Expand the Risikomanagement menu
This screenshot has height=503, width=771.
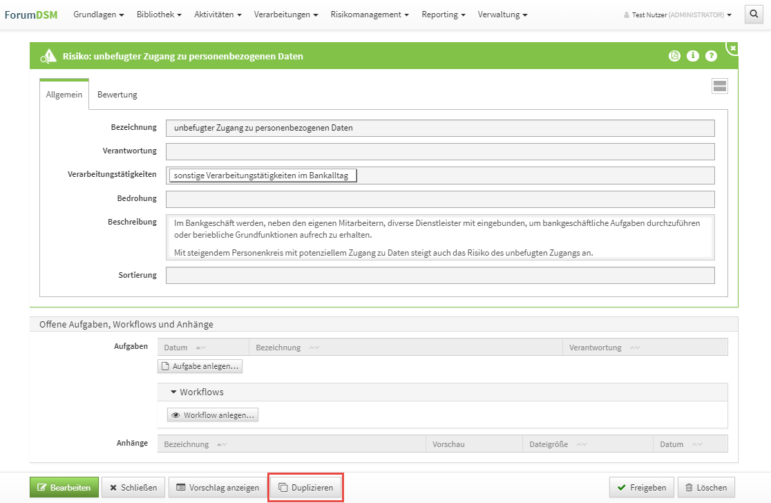pyautogui.click(x=369, y=15)
